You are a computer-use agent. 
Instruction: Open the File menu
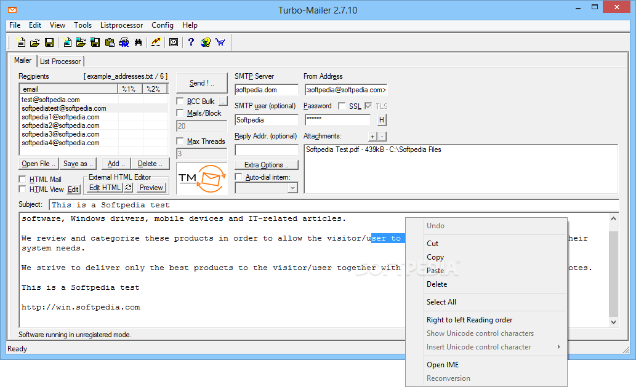point(15,25)
